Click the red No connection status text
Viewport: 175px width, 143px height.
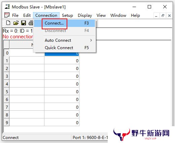pos(18,37)
